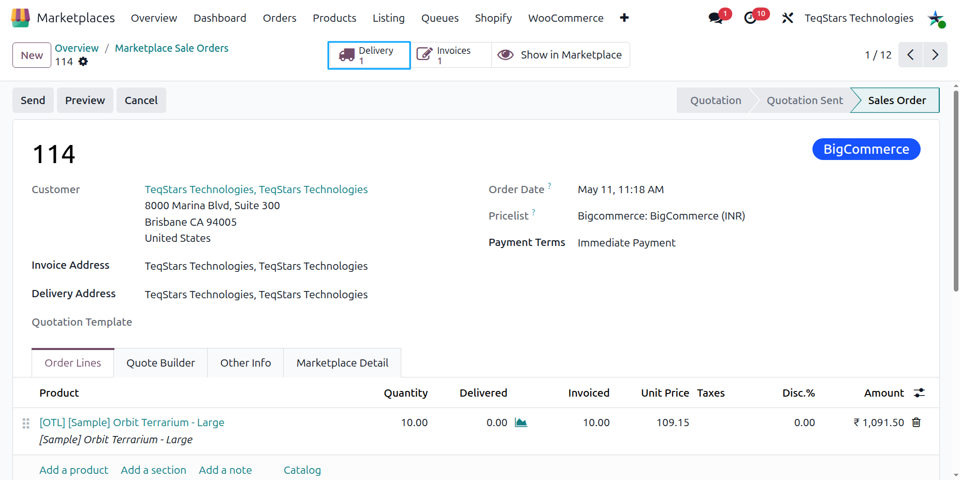This screenshot has width=960, height=480.
Task: Open Delivery smart button with truck
Action: click(369, 55)
